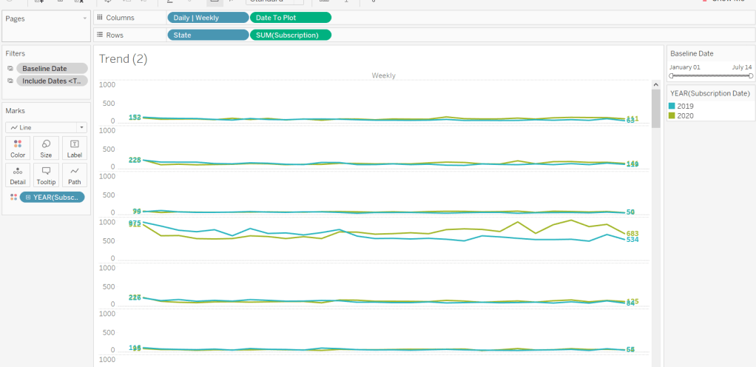Open the Size marks card
Image resolution: width=756 pixels, height=367 pixels.
click(x=46, y=148)
